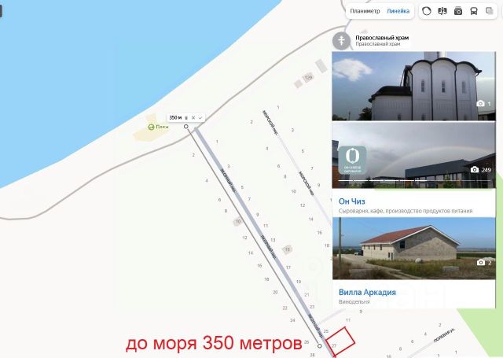Click the Orthodox church cross marker

341,41
